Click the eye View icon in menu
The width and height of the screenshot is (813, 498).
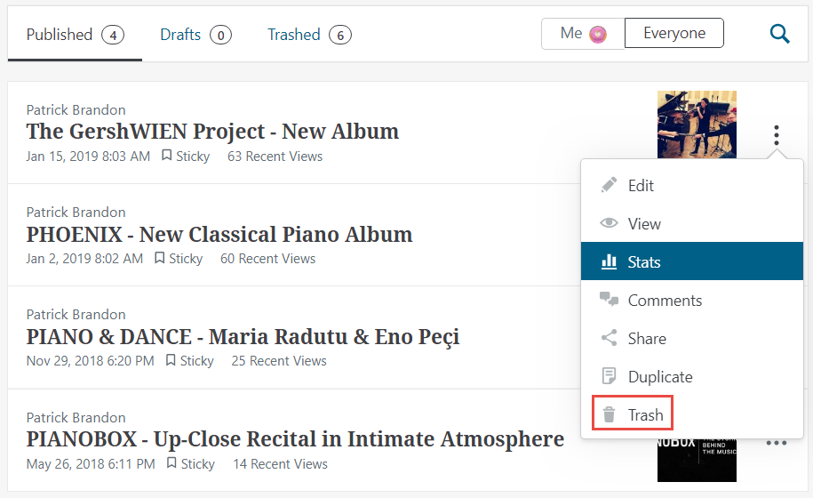click(609, 223)
